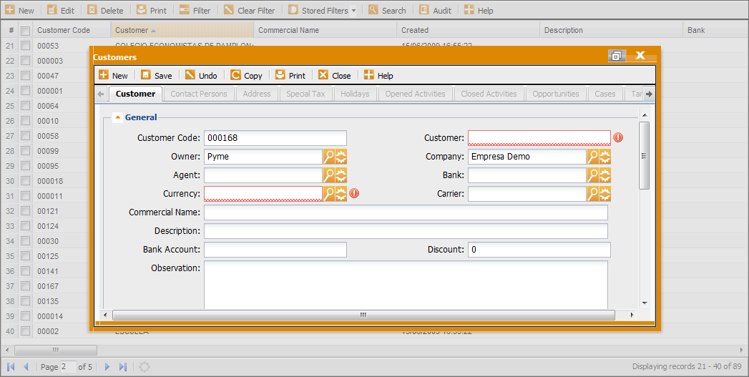Open the Stored Filters dropdown arrow
Screen dimensions: 749x377
(353, 11)
